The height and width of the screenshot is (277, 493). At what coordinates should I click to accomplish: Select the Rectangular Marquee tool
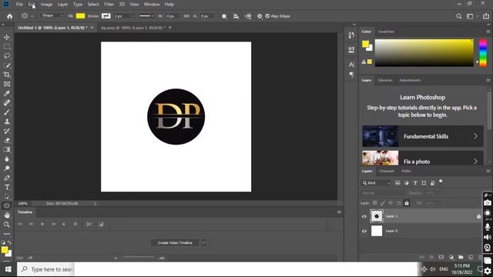tap(7, 46)
